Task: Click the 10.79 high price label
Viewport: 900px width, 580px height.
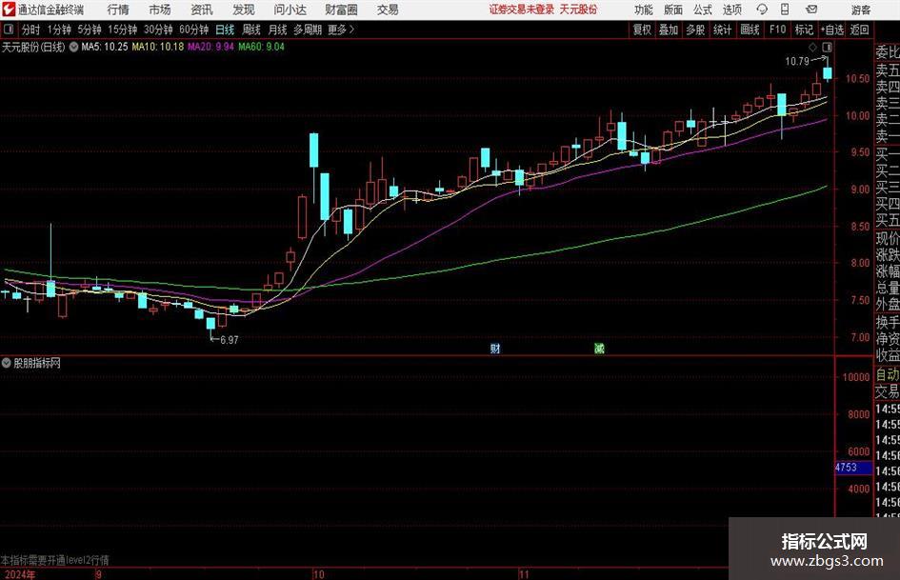Action: (x=797, y=61)
